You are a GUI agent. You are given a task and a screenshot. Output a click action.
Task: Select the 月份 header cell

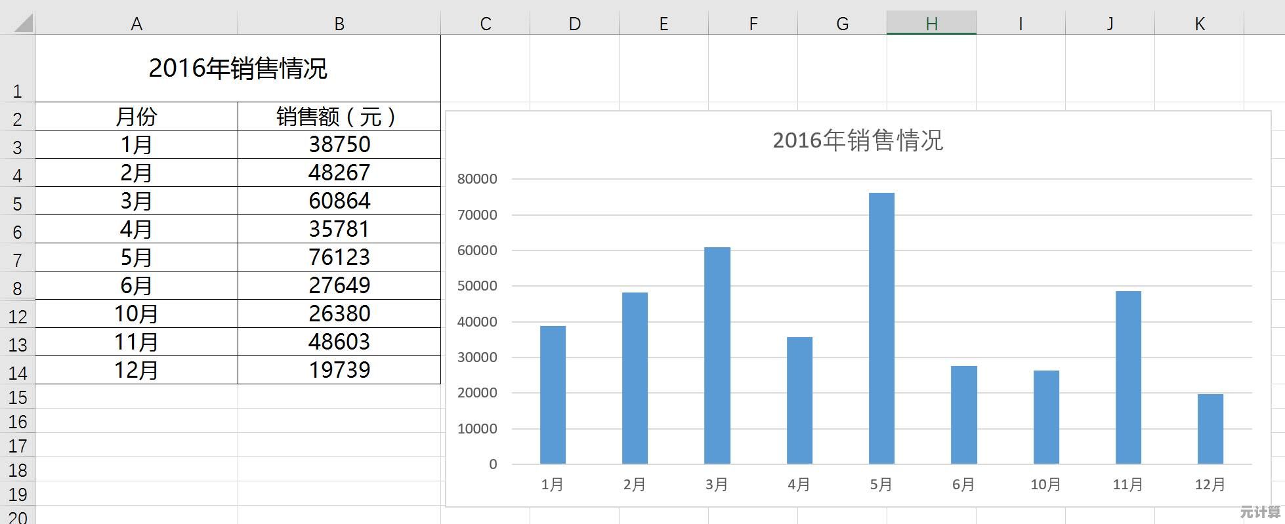137,117
